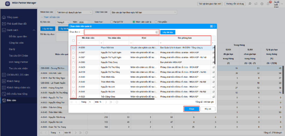Viewport: 285px width, 136px height.
Task: Expand the Nhóm báo cáo dropdown
Action: point(90,13)
